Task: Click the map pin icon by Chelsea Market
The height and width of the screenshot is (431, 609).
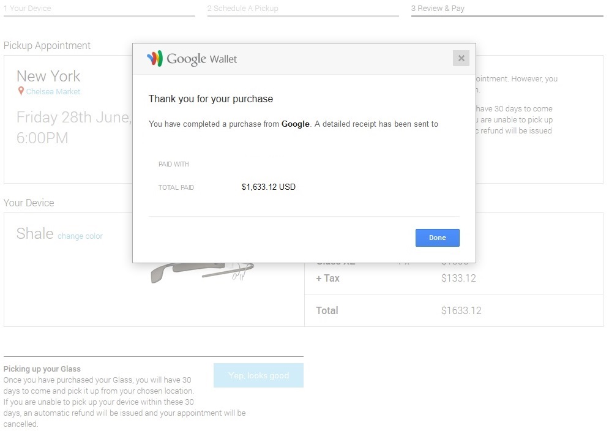Action: click(x=21, y=91)
